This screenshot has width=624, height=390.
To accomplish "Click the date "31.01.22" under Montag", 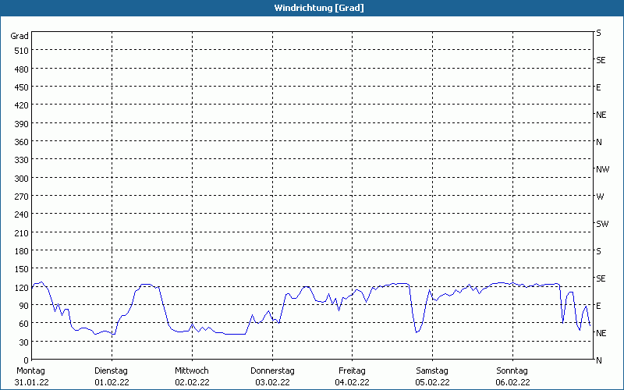I will (31, 382).
